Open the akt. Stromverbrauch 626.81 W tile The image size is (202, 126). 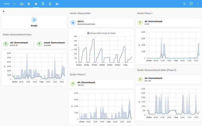click(18, 44)
